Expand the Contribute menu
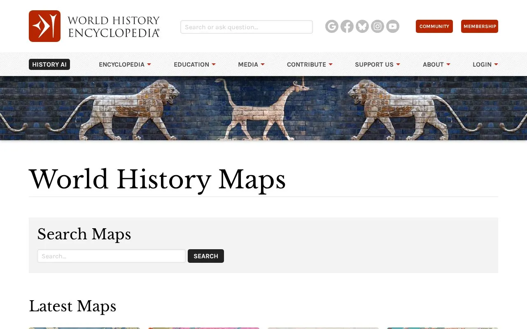This screenshot has width=527, height=329. (310, 65)
